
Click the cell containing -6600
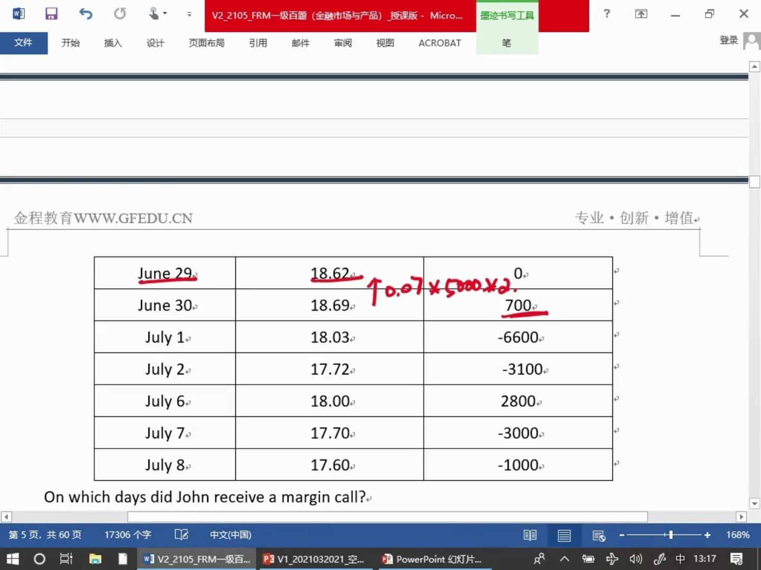pos(518,337)
